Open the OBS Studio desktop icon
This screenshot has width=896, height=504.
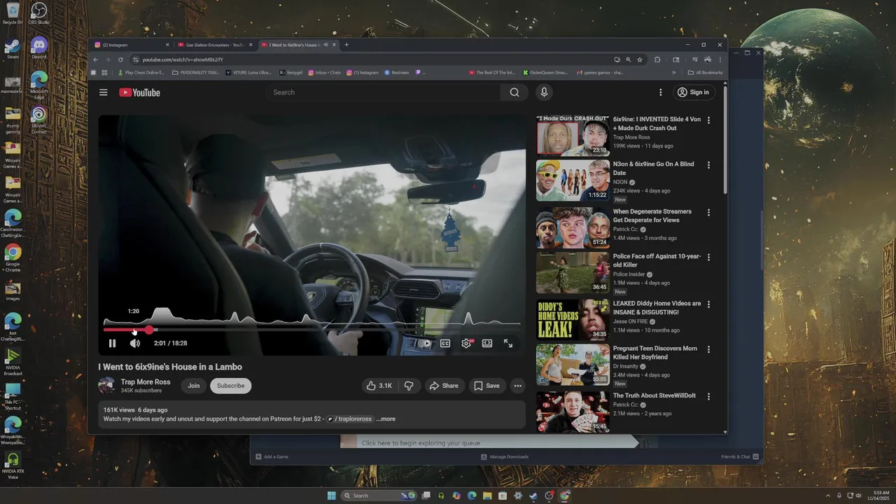39,14
